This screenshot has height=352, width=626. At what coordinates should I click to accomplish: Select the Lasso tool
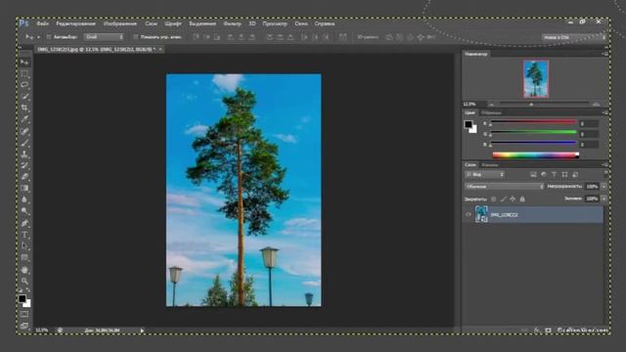24,85
